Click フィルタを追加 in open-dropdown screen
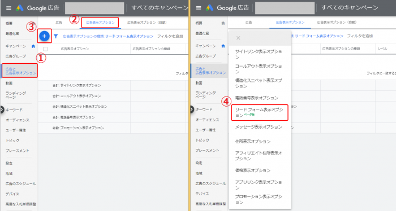396x211 pixels. click(360, 36)
